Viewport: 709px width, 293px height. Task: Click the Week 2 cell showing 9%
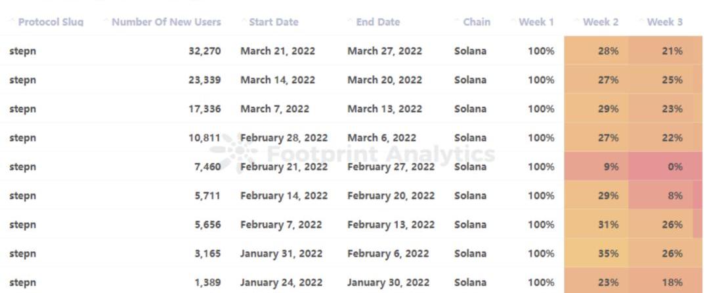(611, 166)
